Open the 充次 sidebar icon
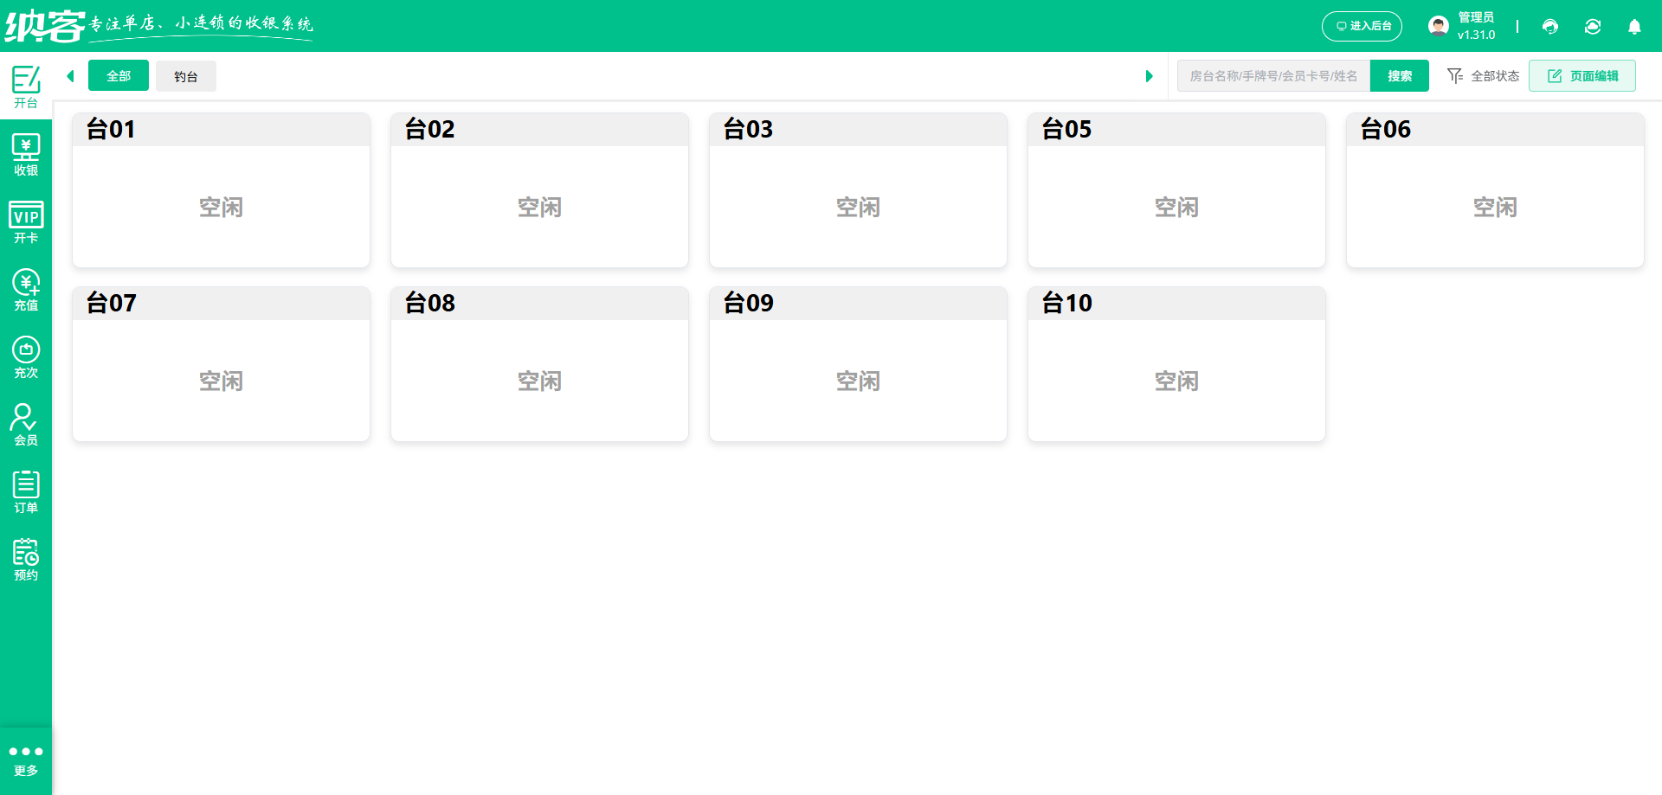This screenshot has width=1662, height=795. [26, 357]
